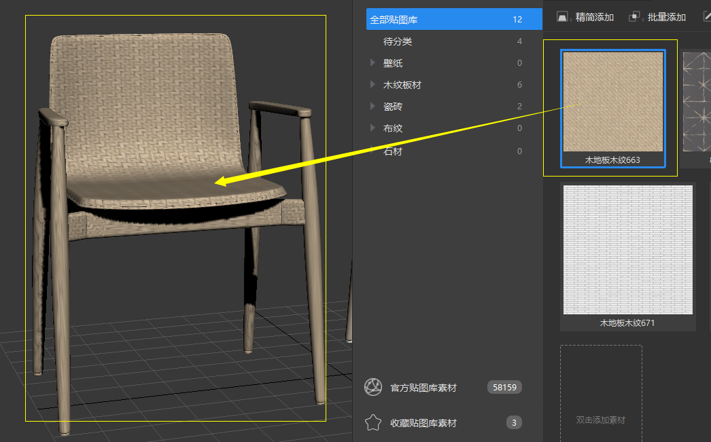Click the 双击添加素材 placeholder box
Viewport: 711px width, 442px height.
click(601, 393)
